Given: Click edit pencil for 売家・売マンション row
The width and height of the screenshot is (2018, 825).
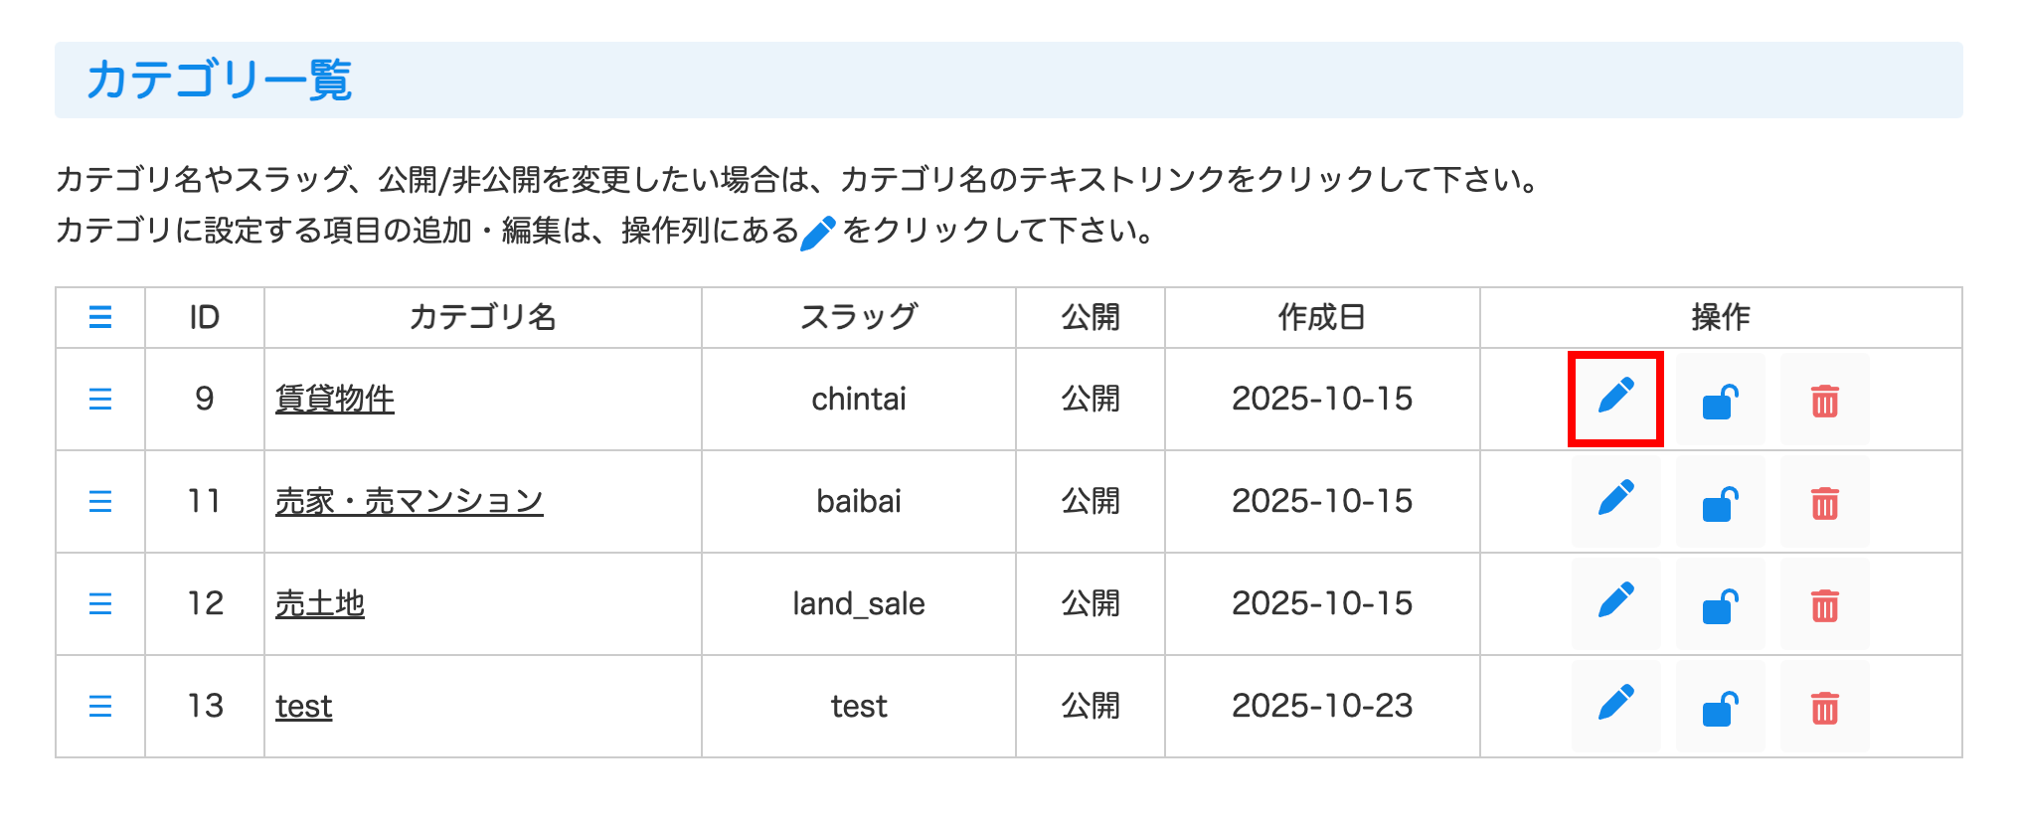Looking at the screenshot, I should pyautogui.click(x=1615, y=501).
